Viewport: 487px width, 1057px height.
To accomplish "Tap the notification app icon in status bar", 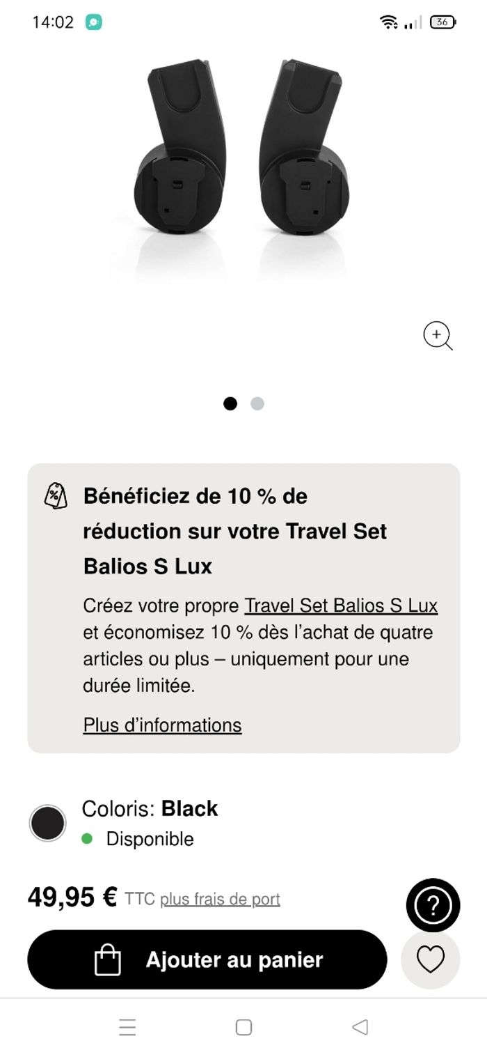I will click(94, 22).
